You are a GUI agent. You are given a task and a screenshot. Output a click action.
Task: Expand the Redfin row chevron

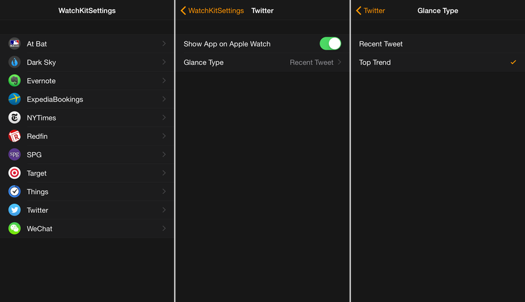(x=164, y=136)
